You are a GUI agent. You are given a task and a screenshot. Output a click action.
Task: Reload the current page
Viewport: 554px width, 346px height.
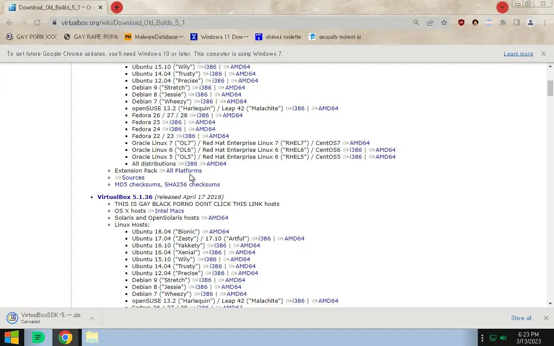(x=37, y=22)
